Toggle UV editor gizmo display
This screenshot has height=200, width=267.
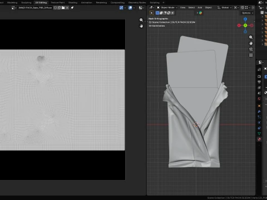(121, 8)
